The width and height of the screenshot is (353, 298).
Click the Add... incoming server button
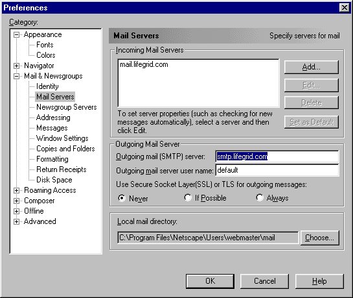point(312,67)
